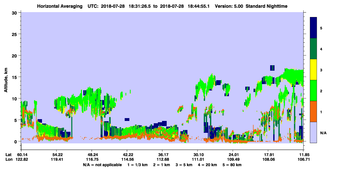Screen dimensions: 337x172
Task: Click the latitude value 54.22
Action: [x=56, y=155]
